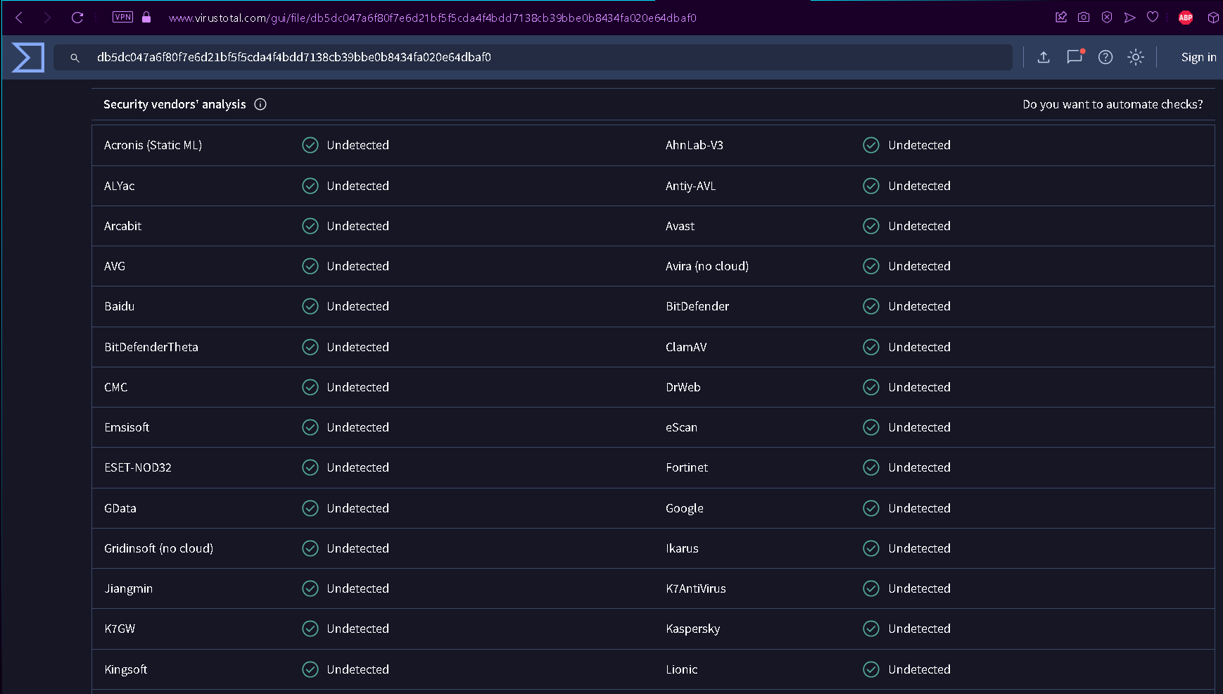Toggle the light/dark theme sun icon
This screenshot has height=694, width=1223.
click(1136, 58)
